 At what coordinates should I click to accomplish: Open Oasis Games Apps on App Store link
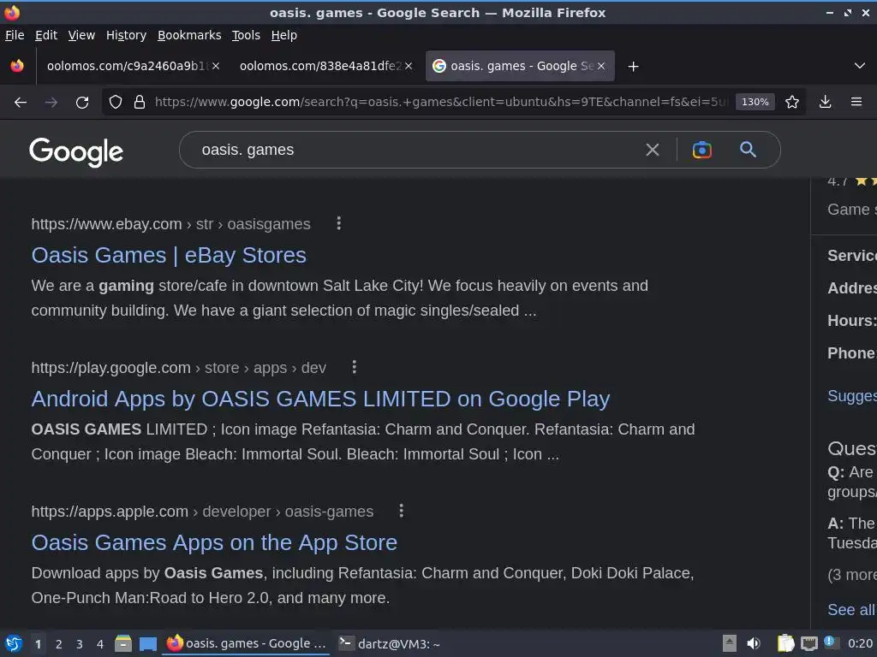214,542
